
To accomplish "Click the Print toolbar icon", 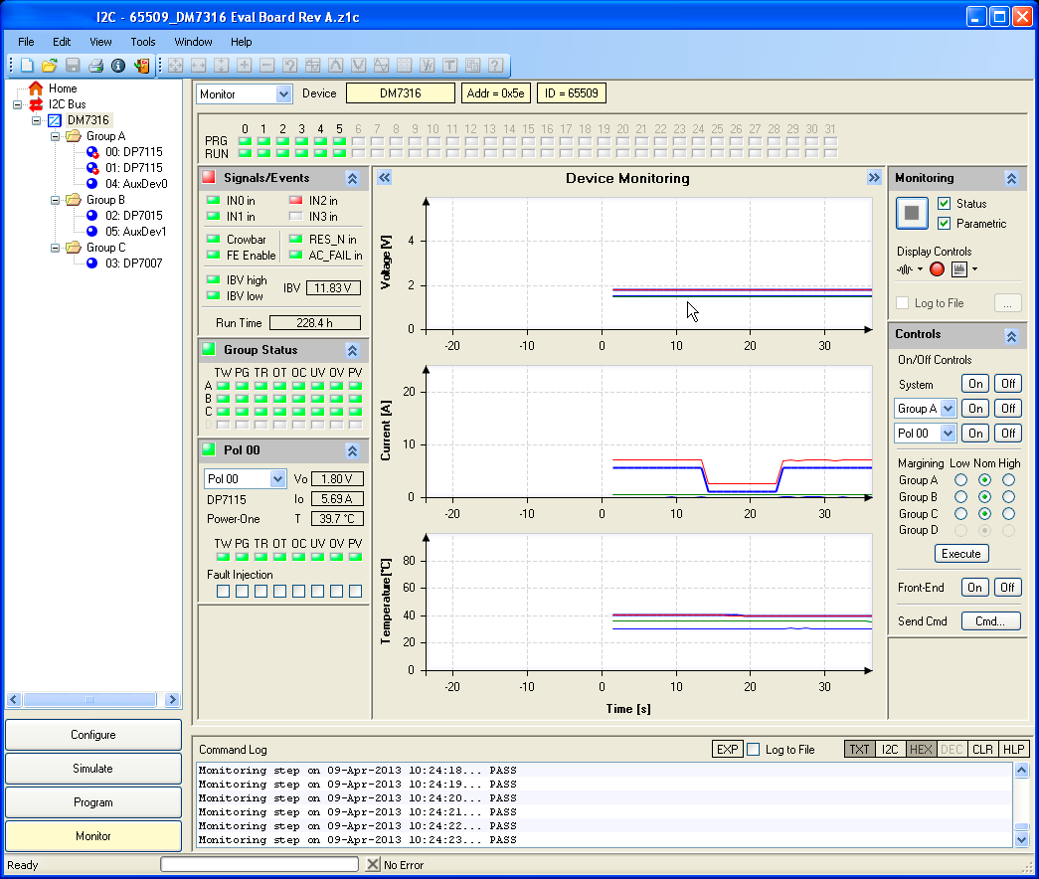I will click(95, 66).
